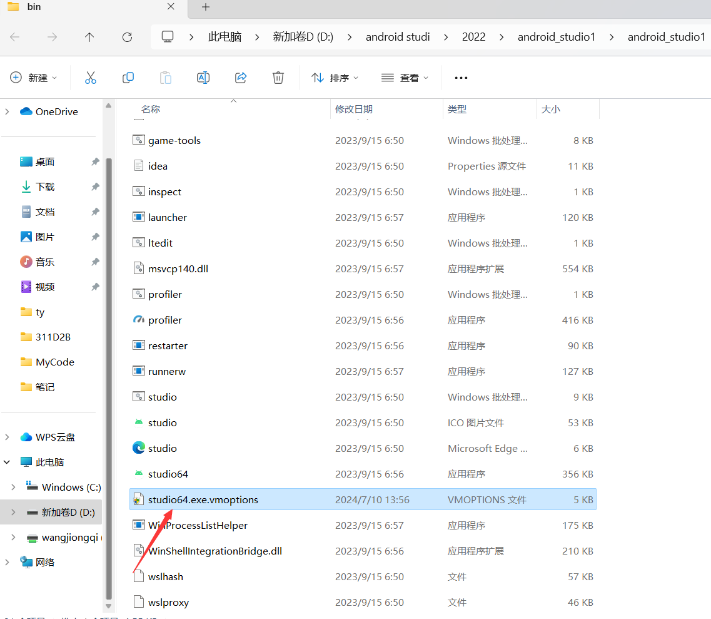Open 音乐 in the sidebar
711x619 pixels.
(x=37, y=262)
